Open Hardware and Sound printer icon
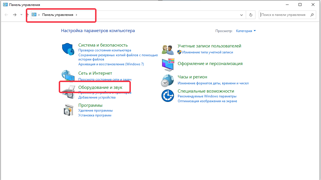 (68, 92)
